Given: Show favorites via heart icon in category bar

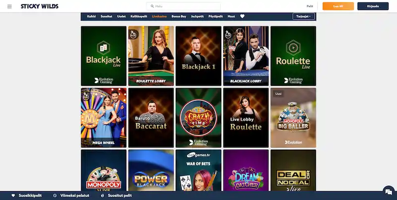Looking at the screenshot, I should tap(242, 16).
